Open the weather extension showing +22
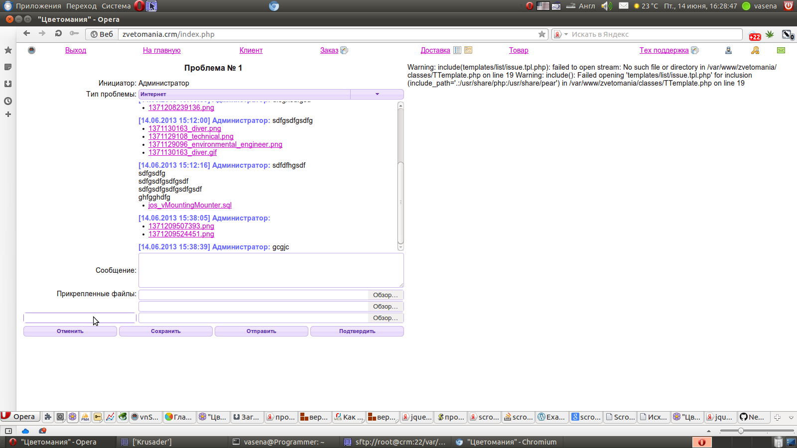This screenshot has width=797, height=448. (755, 35)
